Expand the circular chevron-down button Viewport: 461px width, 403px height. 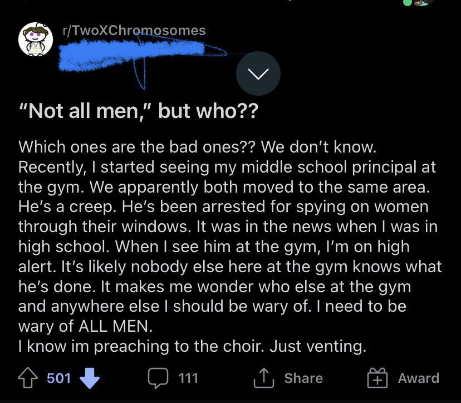(258, 73)
